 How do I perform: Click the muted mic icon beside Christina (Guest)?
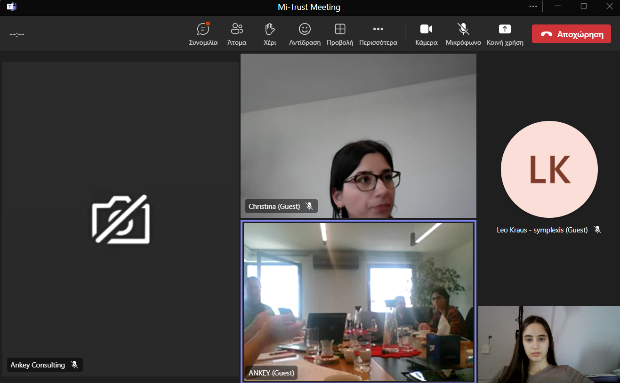point(309,206)
